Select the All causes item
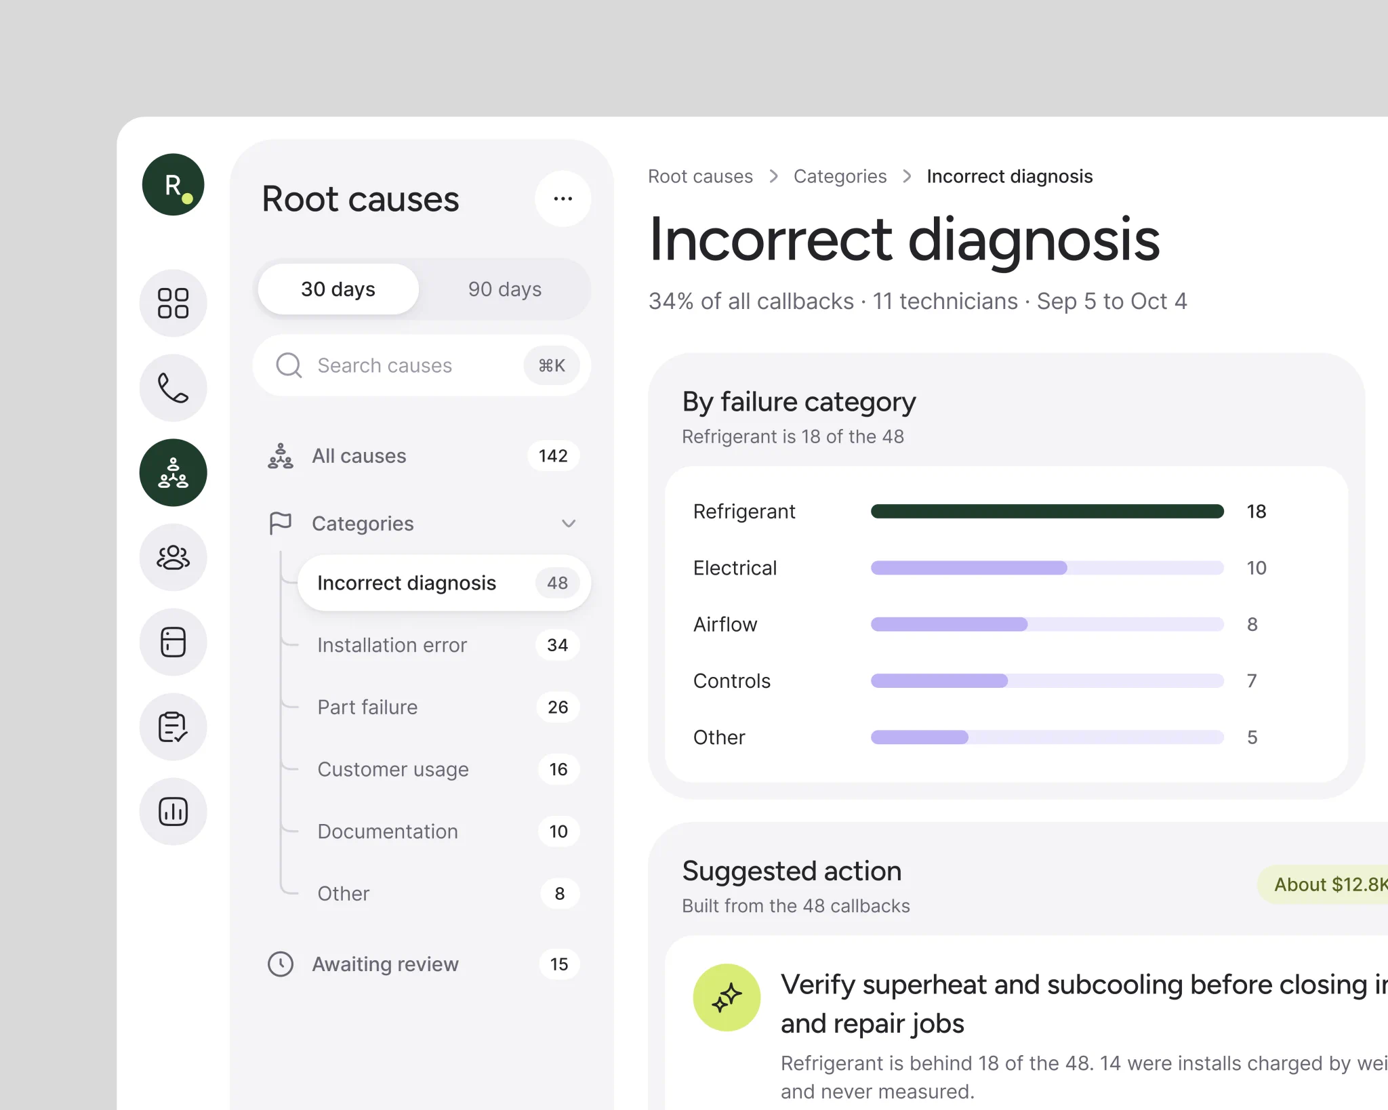1388x1110 pixels. coord(422,455)
